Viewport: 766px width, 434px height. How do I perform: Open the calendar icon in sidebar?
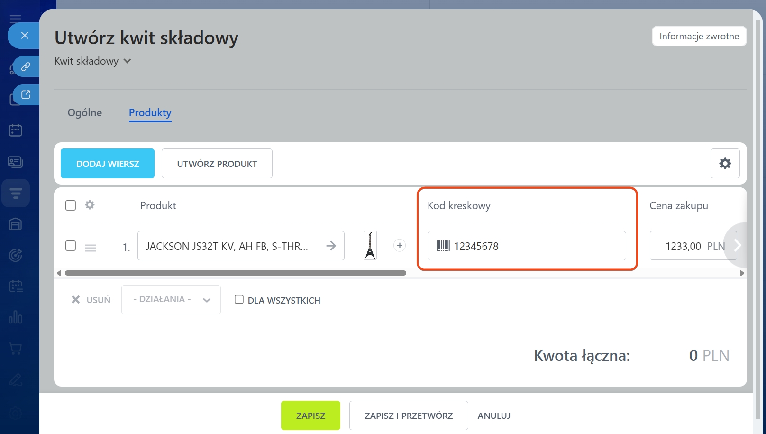[x=15, y=130]
